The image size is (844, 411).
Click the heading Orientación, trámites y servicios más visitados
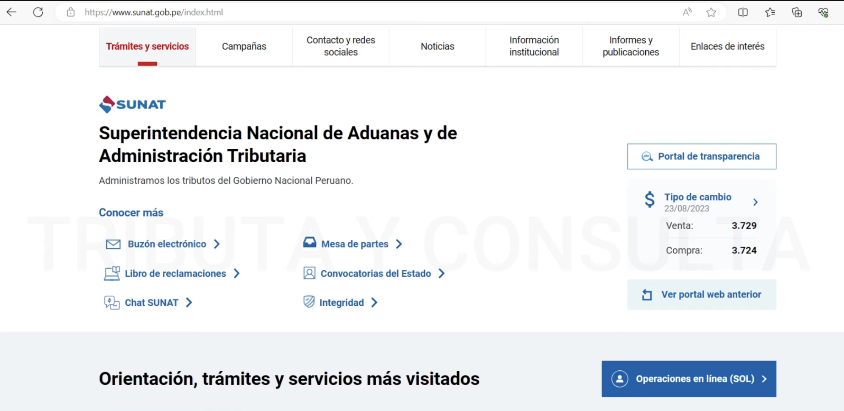pos(289,379)
